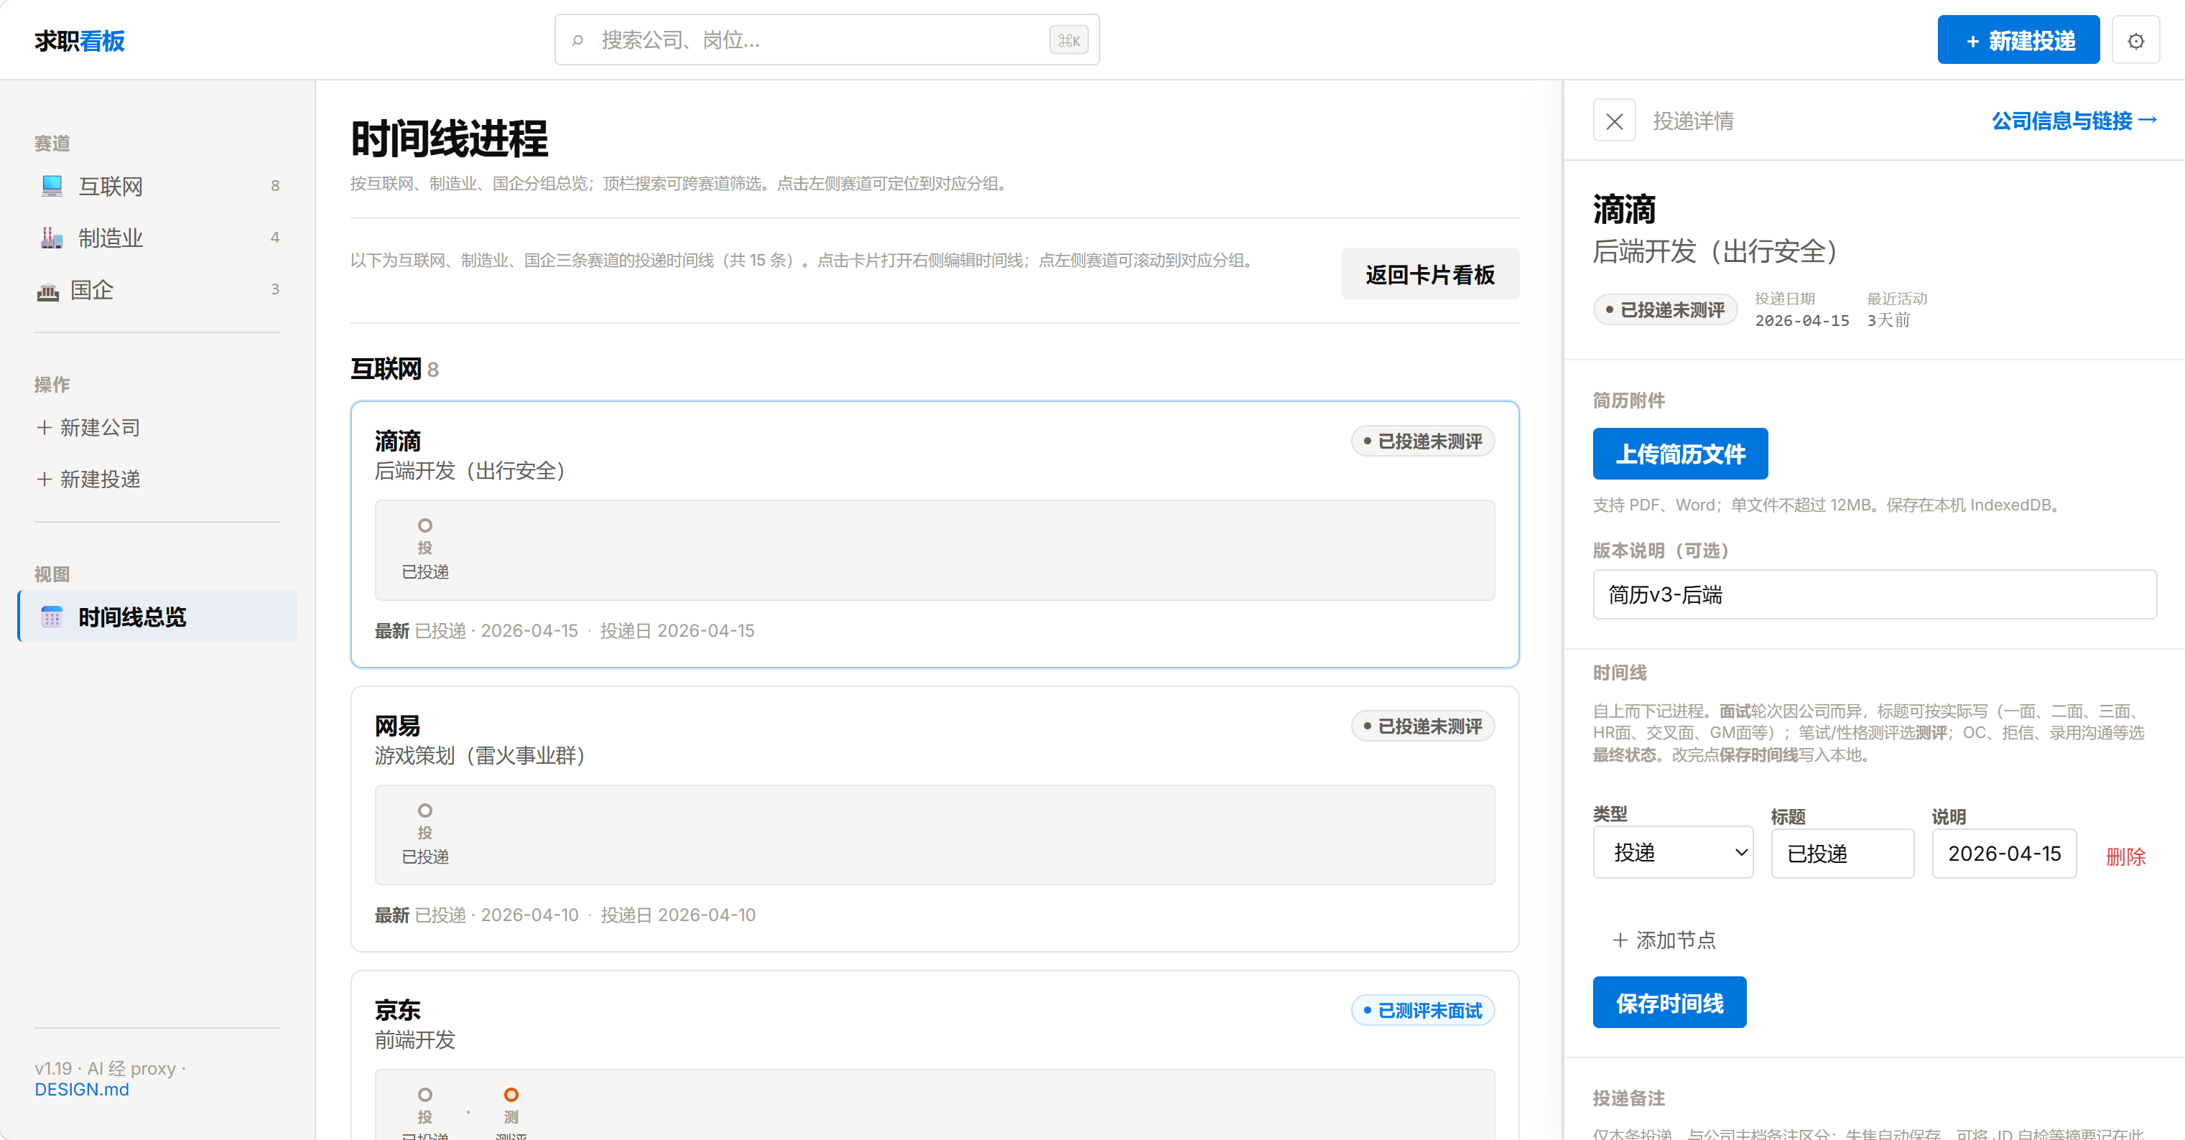Open the 京东 前端开发 timeline card
This screenshot has height=1140, width=2185.
click(934, 1055)
